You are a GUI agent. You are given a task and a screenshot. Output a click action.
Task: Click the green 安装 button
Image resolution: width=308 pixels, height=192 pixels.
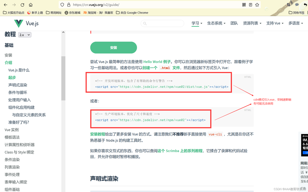(x=113, y=48)
